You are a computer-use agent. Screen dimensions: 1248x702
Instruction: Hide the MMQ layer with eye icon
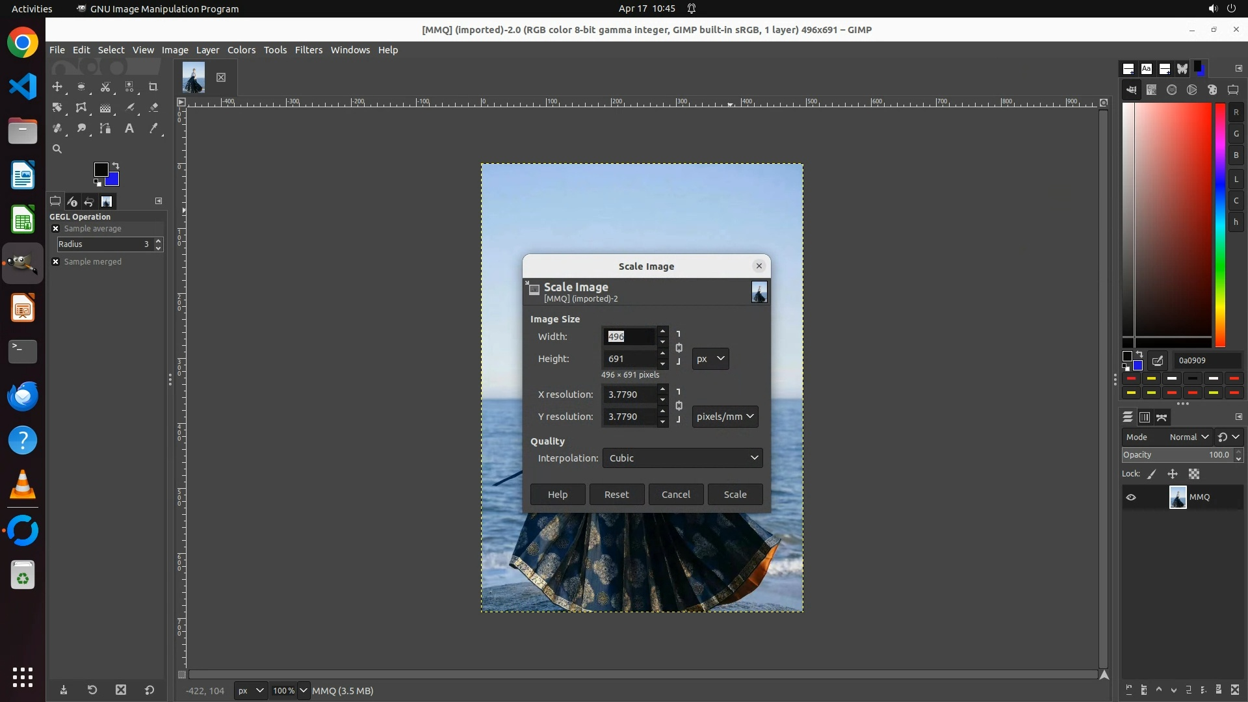coord(1131,497)
